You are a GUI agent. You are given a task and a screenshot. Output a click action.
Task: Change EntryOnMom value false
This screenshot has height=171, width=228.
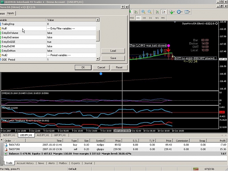click(x=71, y=51)
